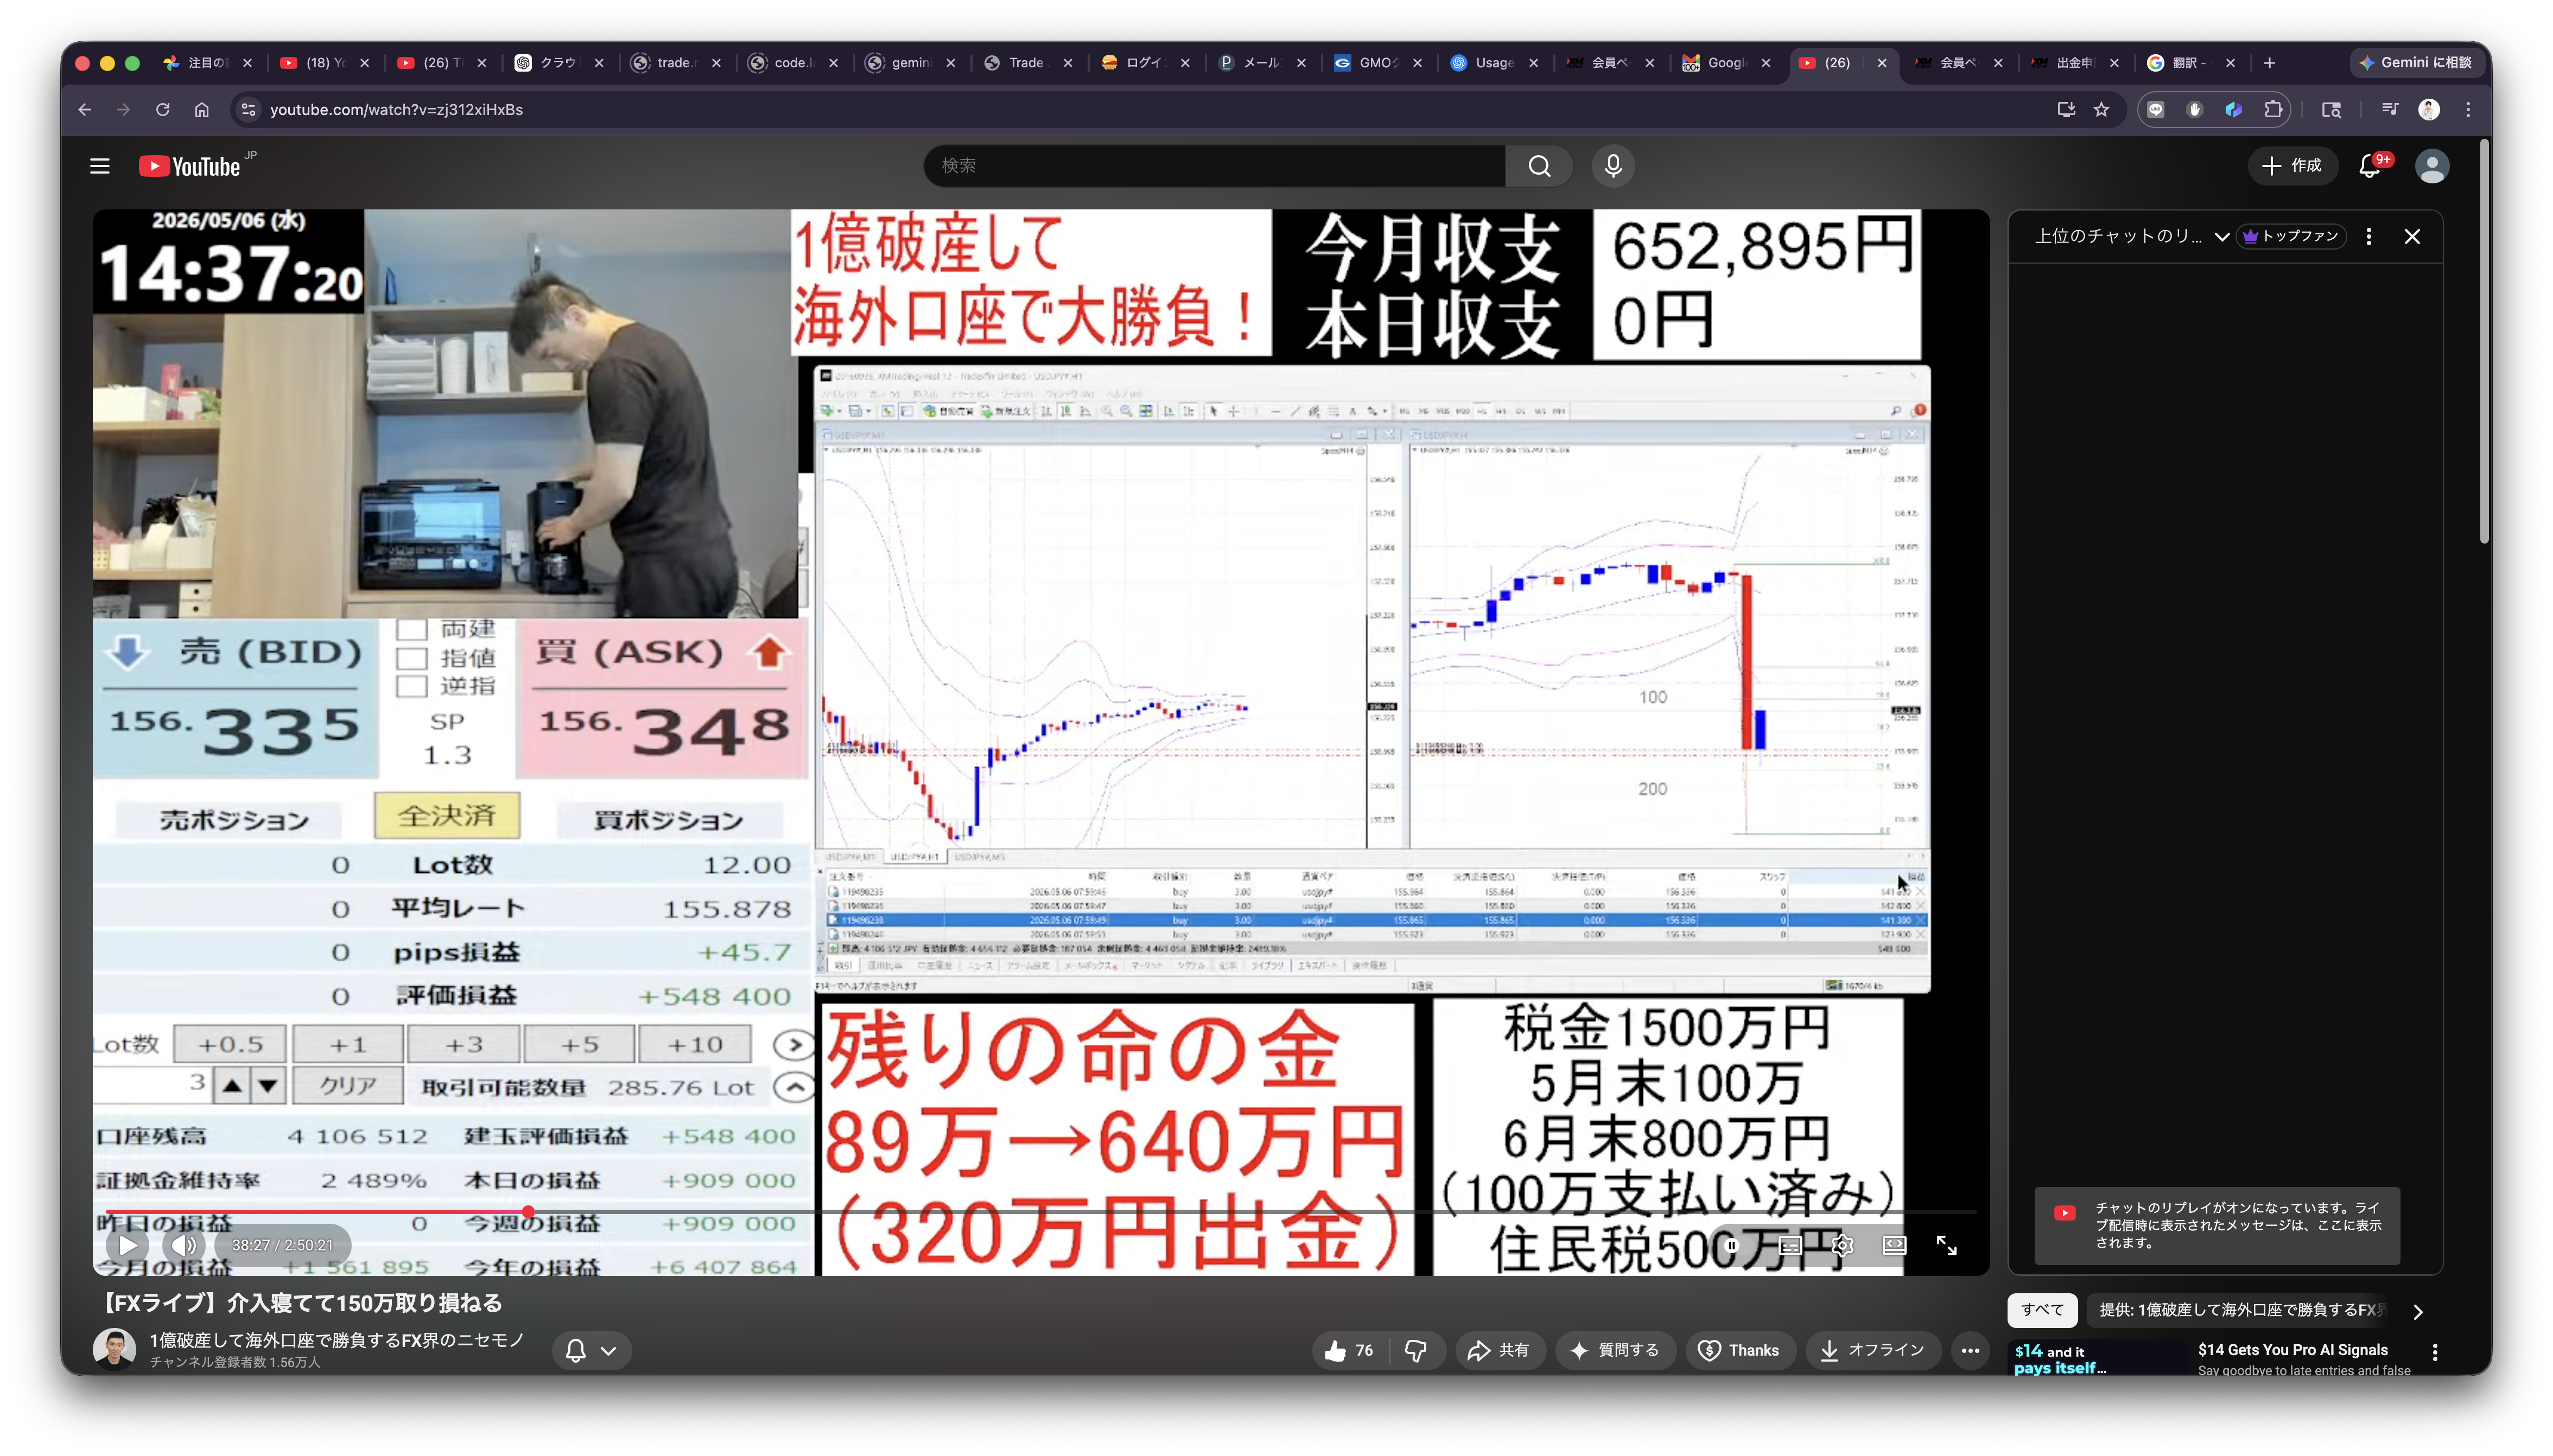Open the LINE extension icon
This screenshot has height=1456, width=2553.
tap(2155, 110)
